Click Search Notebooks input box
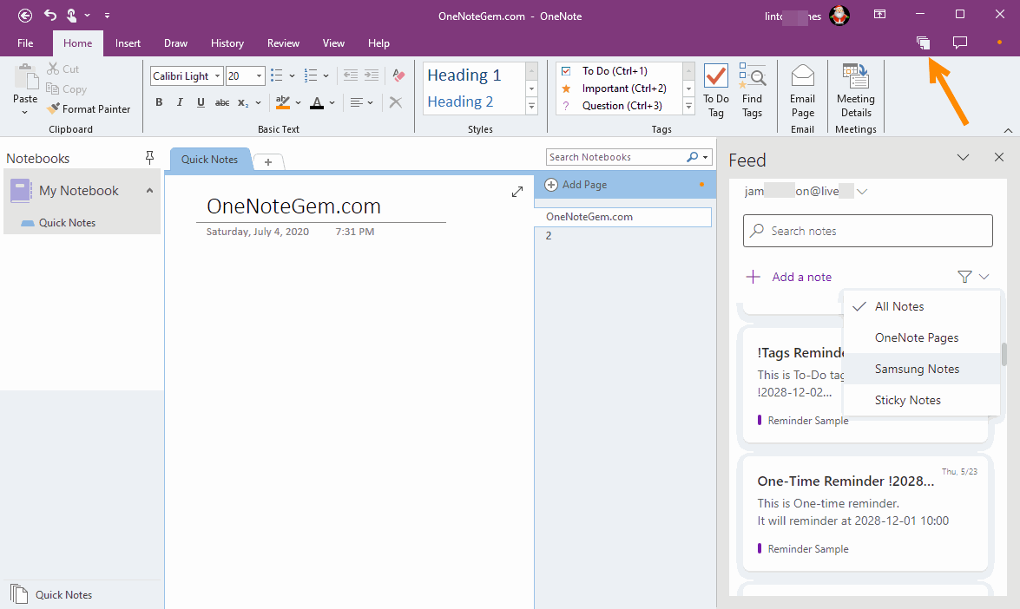 [615, 157]
